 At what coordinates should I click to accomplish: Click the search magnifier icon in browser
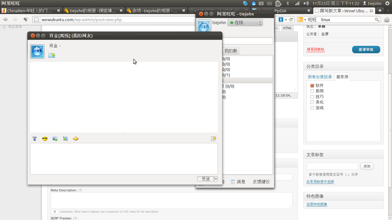[377, 19]
